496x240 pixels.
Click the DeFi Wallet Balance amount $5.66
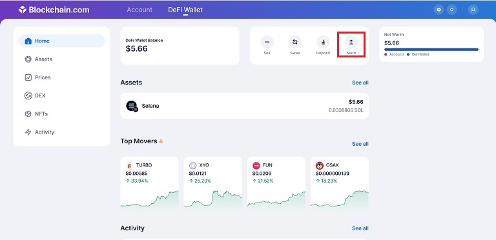coord(137,48)
